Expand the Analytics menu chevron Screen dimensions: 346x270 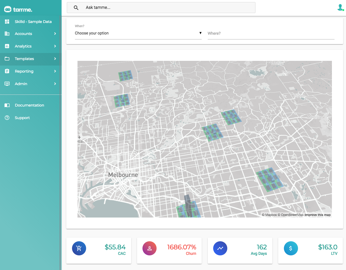click(55, 46)
